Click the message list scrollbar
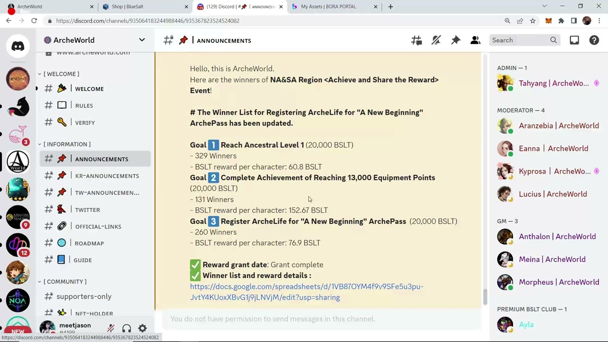The height and width of the screenshot is (342, 608). (485, 297)
